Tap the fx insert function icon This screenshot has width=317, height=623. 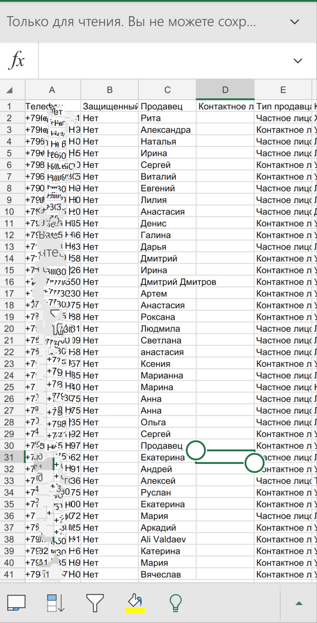point(17,60)
